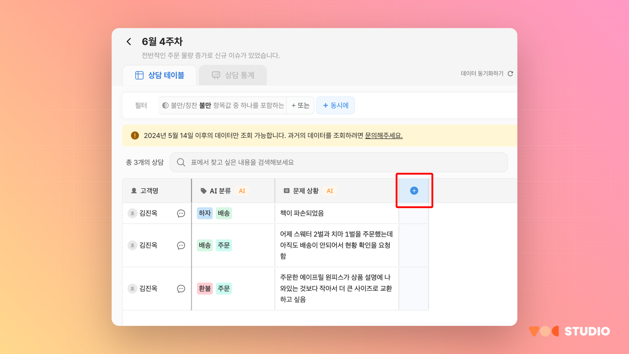Click avatar icon of first 김진옥
The image size is (629, 354).
(x=132, y=213)
